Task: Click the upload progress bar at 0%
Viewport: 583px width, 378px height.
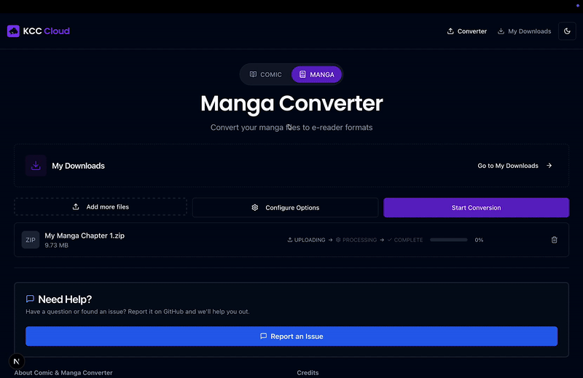Action: click(449, 240)
